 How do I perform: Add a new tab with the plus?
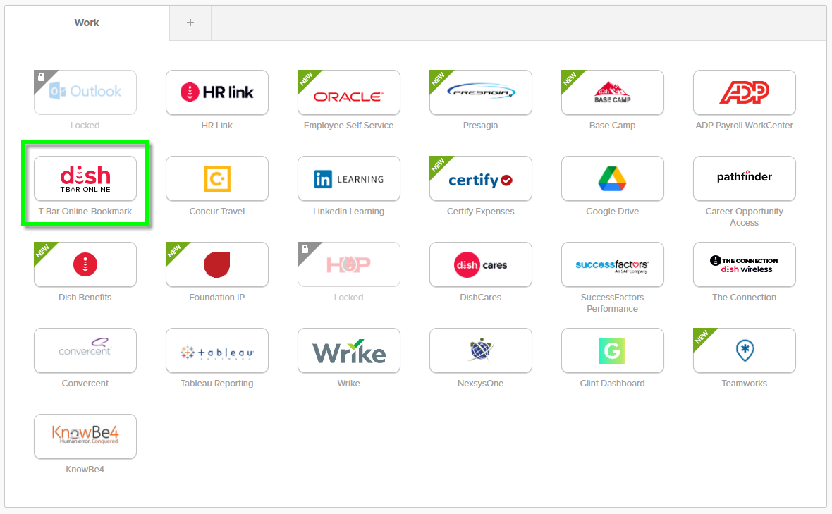point(190,23)
